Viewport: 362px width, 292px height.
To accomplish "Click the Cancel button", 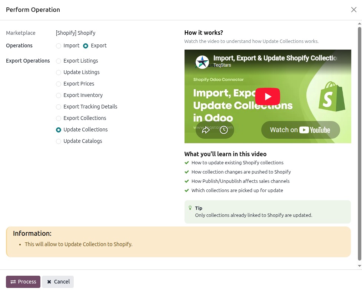I will (x=58, y=282).
